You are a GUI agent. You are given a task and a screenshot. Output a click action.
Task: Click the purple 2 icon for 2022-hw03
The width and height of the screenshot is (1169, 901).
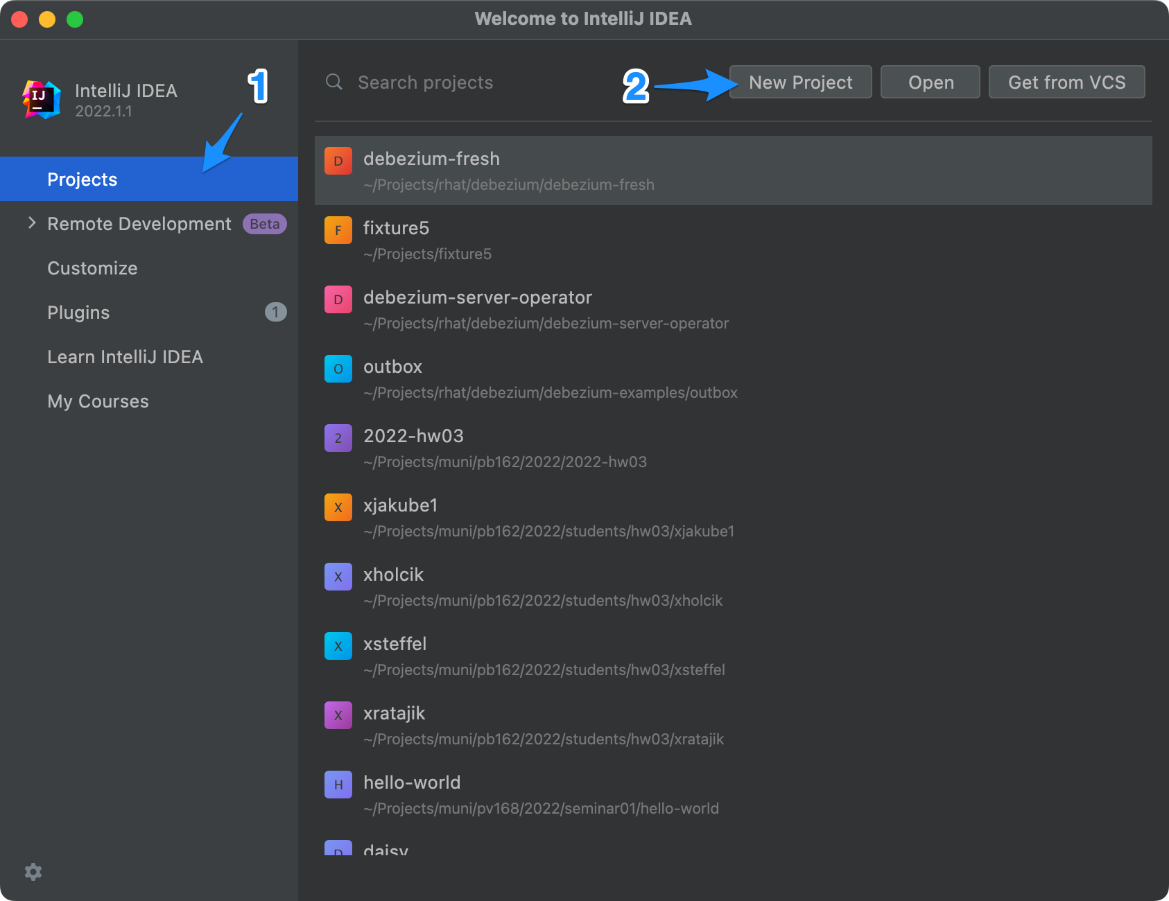pos(338,438)
